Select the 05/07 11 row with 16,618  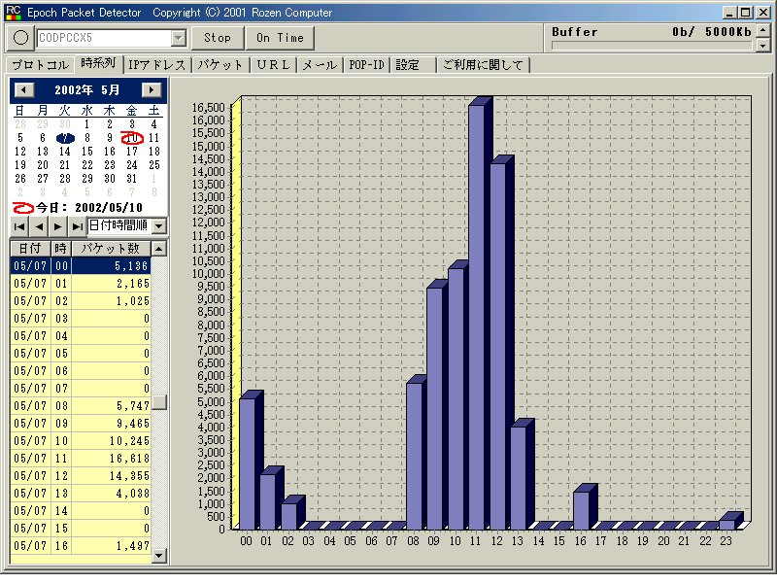[x=81, y=459]
